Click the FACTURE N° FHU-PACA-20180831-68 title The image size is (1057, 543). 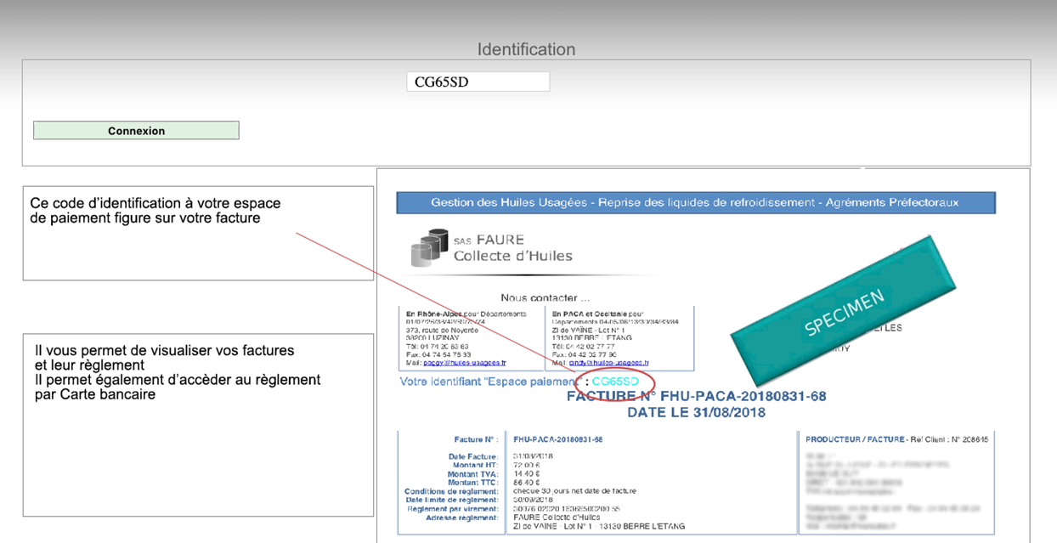696,396
